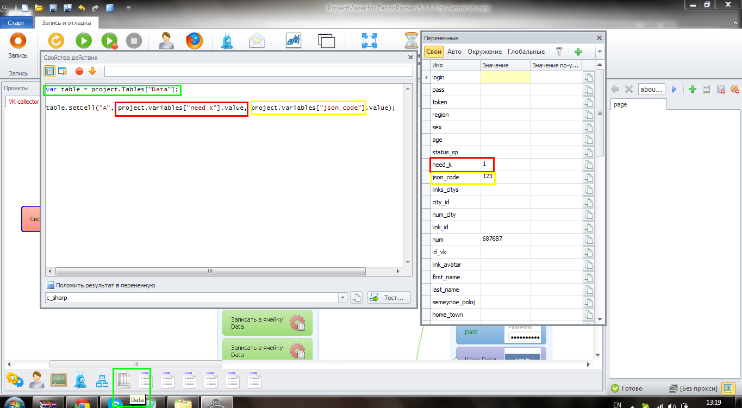Click the json_code value cell 123
Screen dimensions: 742x408
point(506,177)
